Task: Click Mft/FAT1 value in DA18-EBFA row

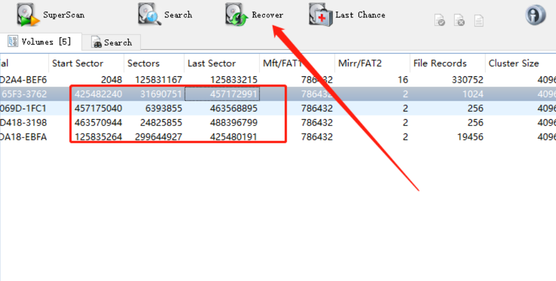Action: click(x=317, y=136)
